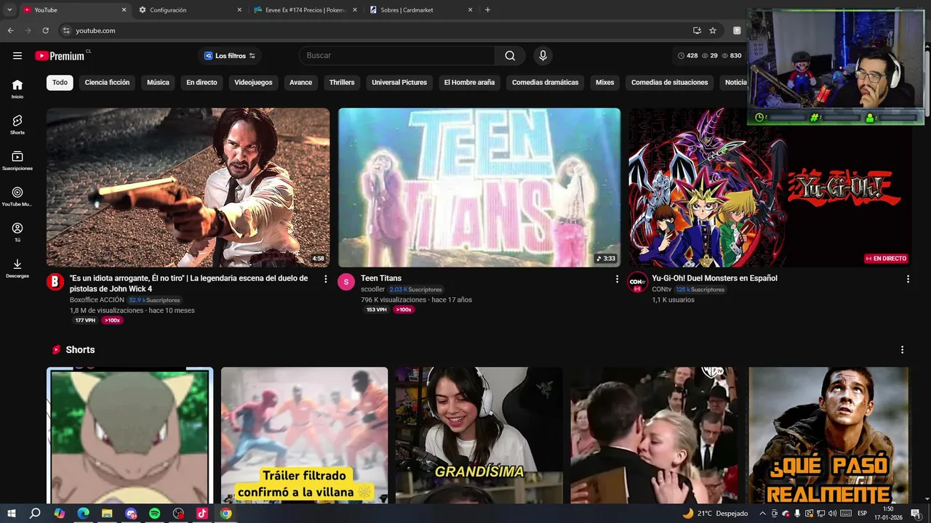Open the install app icon in the address bar
931x523 pixels.
pyautogui.click(x=697, y=31)
